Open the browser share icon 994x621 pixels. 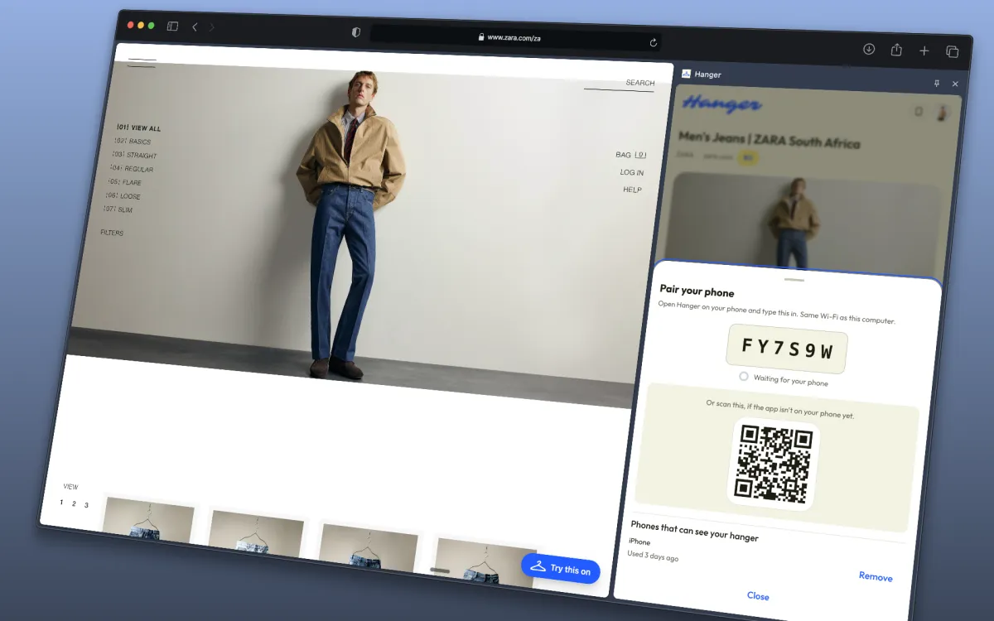(896, 50)
